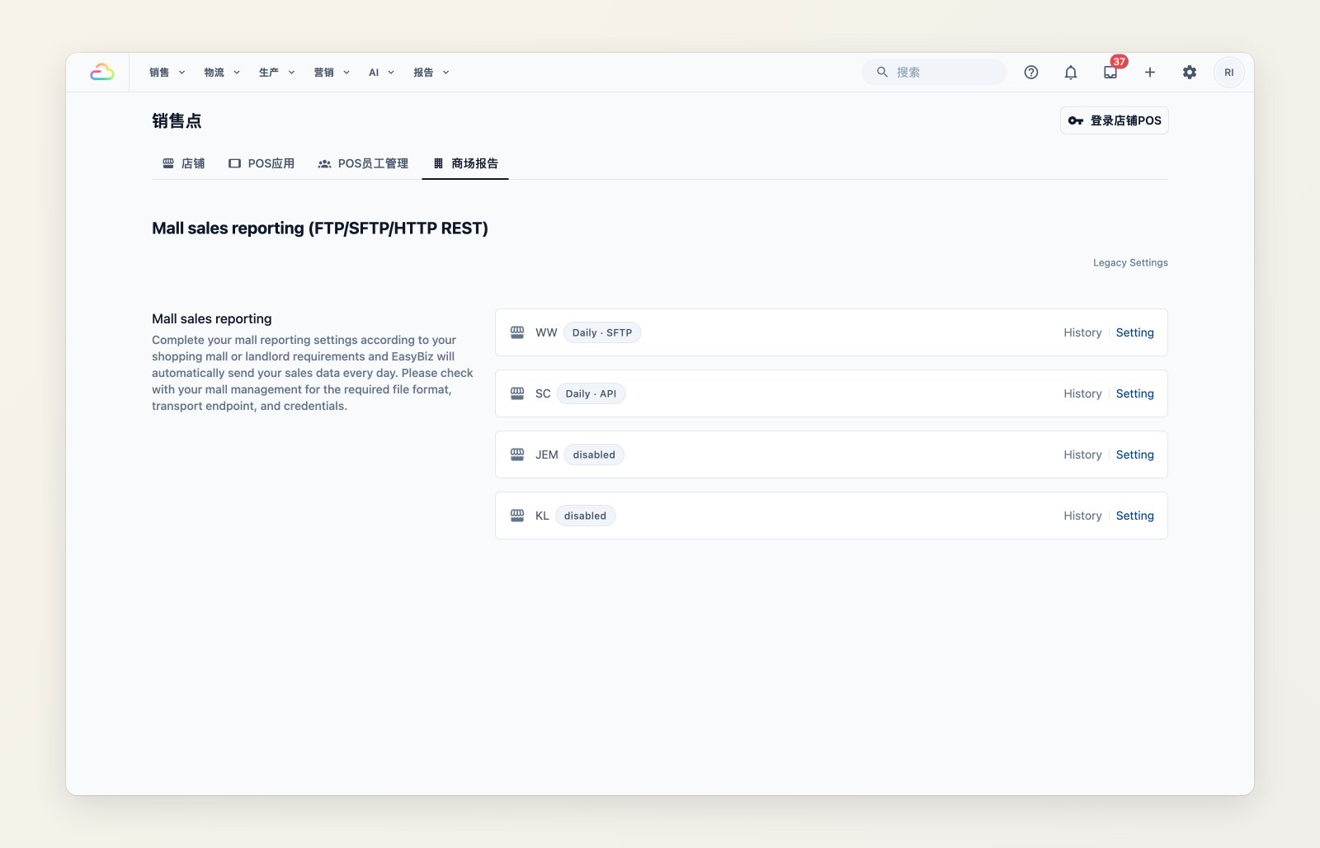The width and height of the screenshot is (1320, 848).
Task: Open the settings gear icon
Action: pyautogui.click(x=1190, y=73)
